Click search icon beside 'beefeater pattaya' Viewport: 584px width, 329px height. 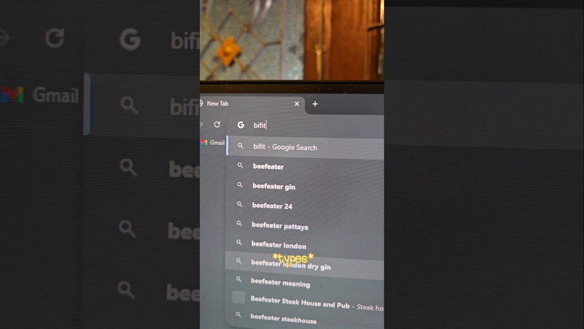tap(239, 223)
